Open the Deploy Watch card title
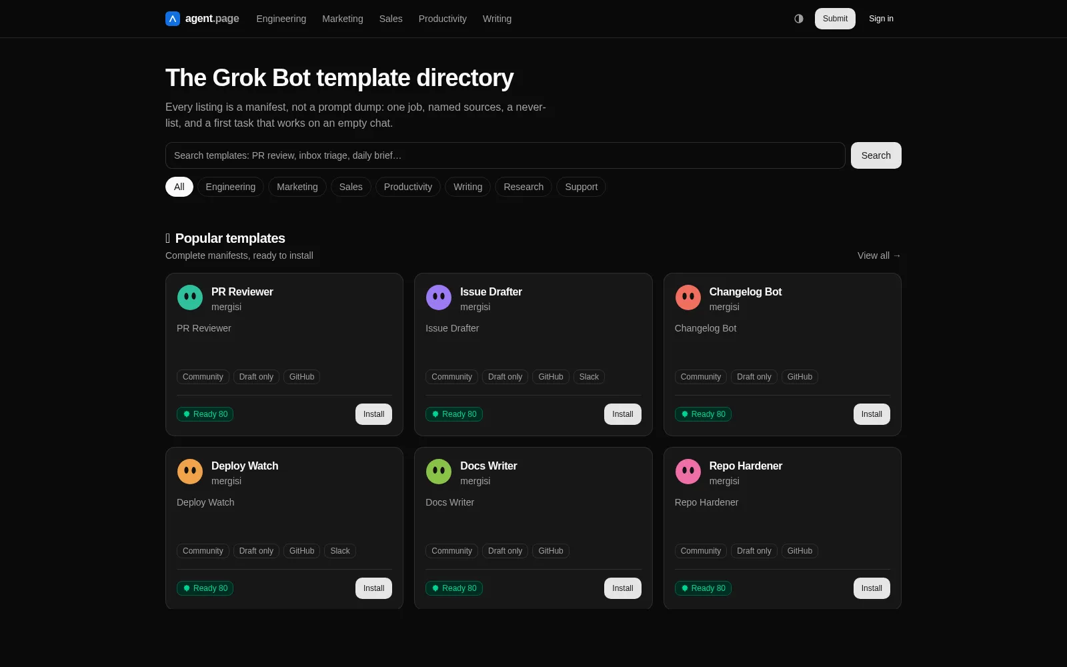Screen dimensions: 1067x667 click(x=245, y=466)
